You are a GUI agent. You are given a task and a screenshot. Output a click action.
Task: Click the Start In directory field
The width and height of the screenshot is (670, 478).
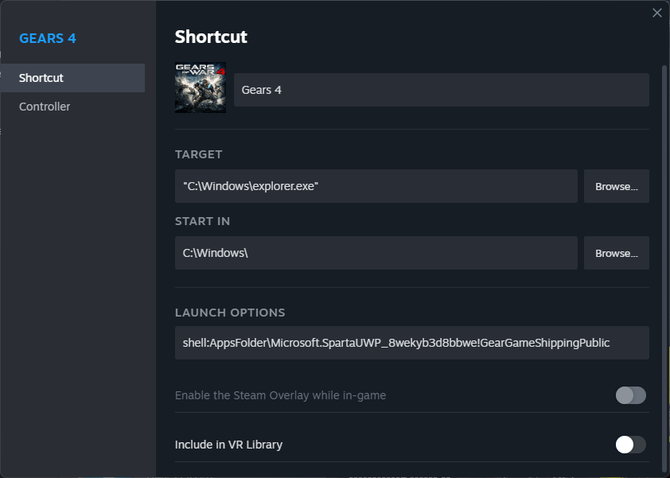click(x=376, y=252)
